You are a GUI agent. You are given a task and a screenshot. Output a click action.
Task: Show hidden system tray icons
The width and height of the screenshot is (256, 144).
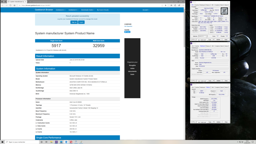tap(237, 142)
